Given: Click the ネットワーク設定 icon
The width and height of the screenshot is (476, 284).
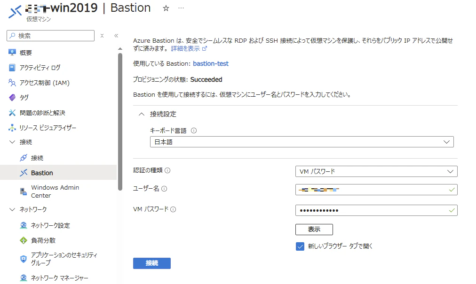Looking at the screenshot, I should click(24, 225).
